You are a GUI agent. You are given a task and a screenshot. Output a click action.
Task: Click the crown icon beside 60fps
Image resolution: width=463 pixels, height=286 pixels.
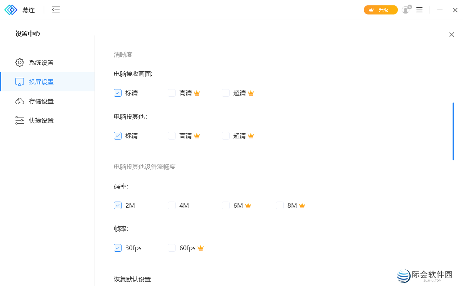click(201, 248)
